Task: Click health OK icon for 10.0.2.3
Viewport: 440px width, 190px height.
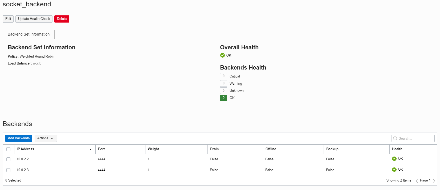Action: click(394, 170)
